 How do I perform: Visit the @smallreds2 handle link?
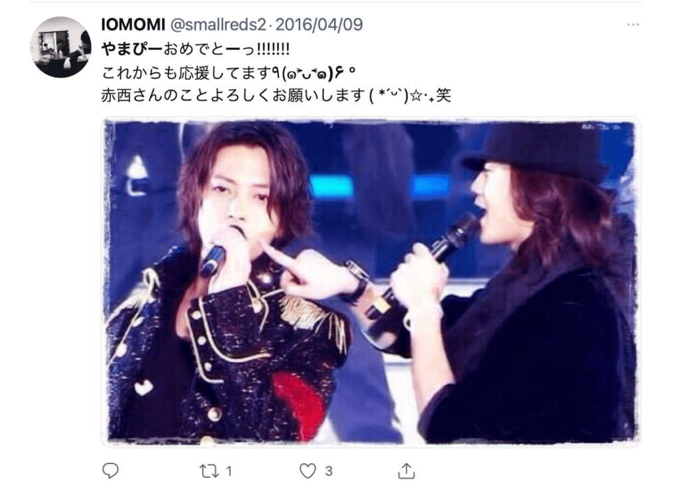tap(218, 25)
